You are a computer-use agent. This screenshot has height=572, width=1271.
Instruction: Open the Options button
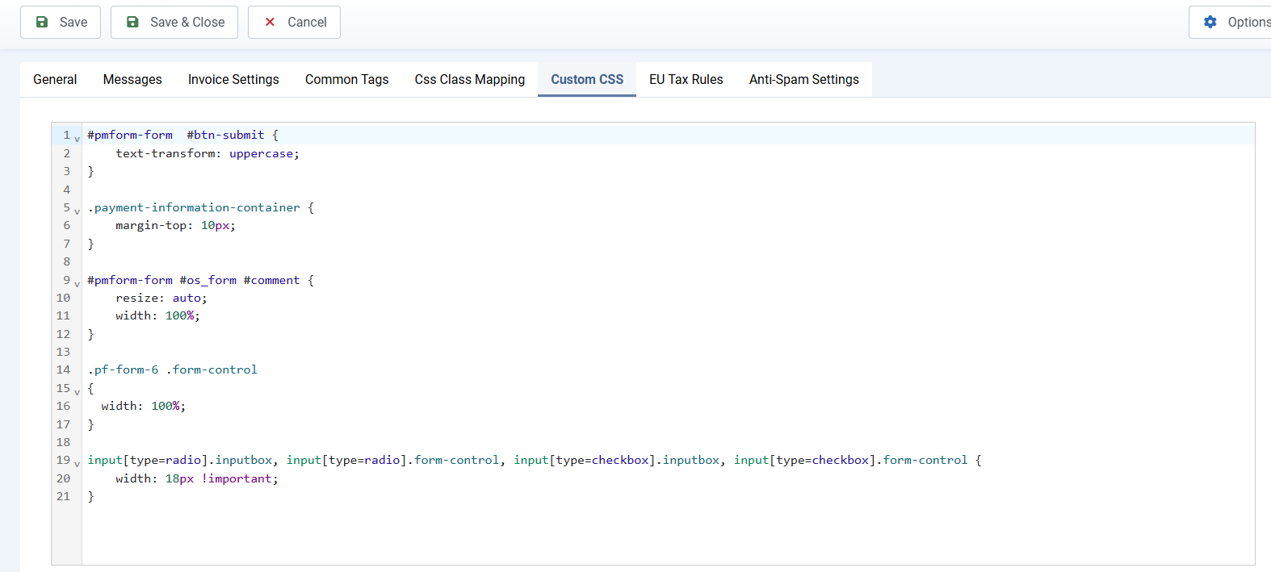(x=1230, y=22)
